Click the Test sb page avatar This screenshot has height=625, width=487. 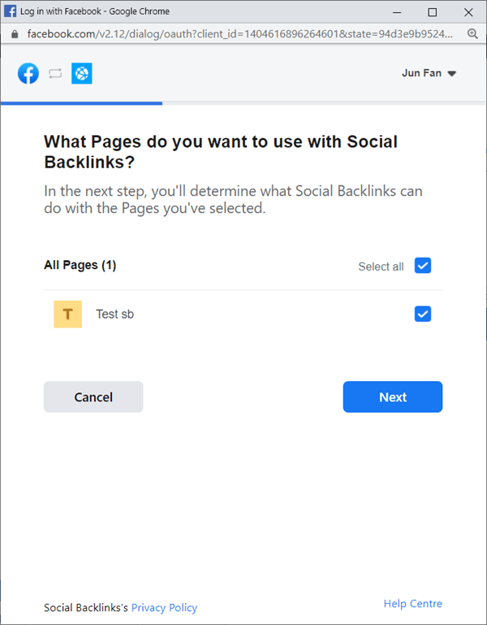point(67,314)
